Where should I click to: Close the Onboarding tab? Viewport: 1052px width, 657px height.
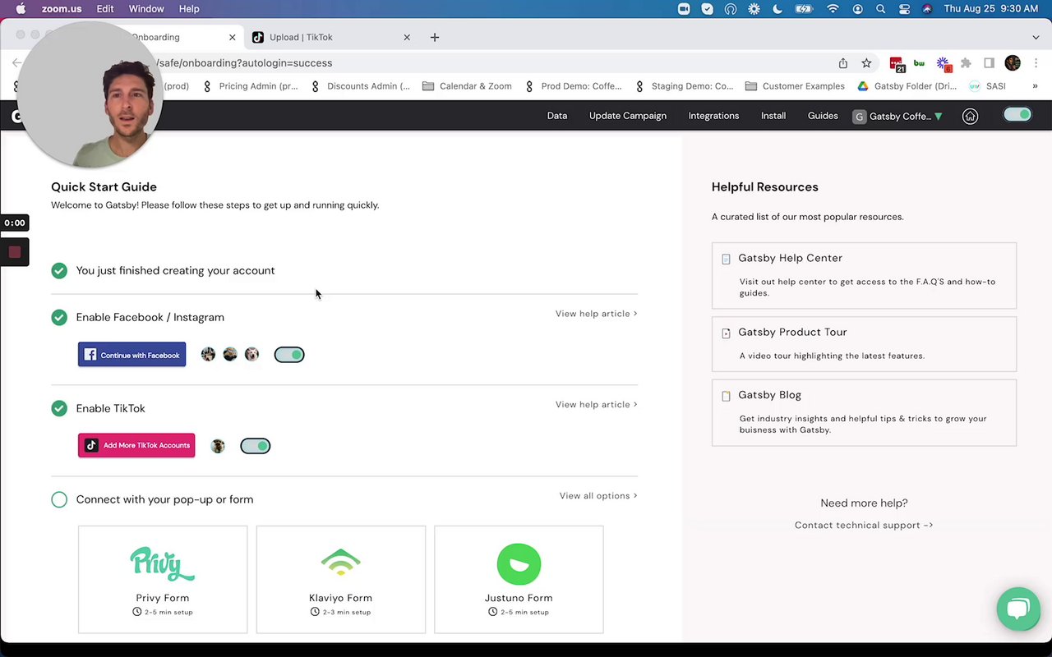click(232, 37)
